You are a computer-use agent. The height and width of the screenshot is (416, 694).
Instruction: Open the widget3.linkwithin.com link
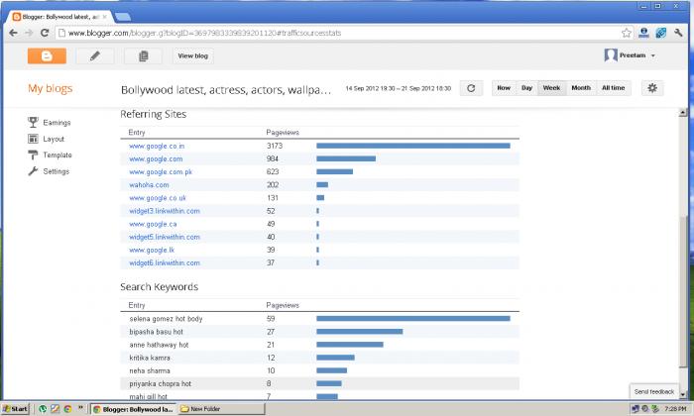165,211
